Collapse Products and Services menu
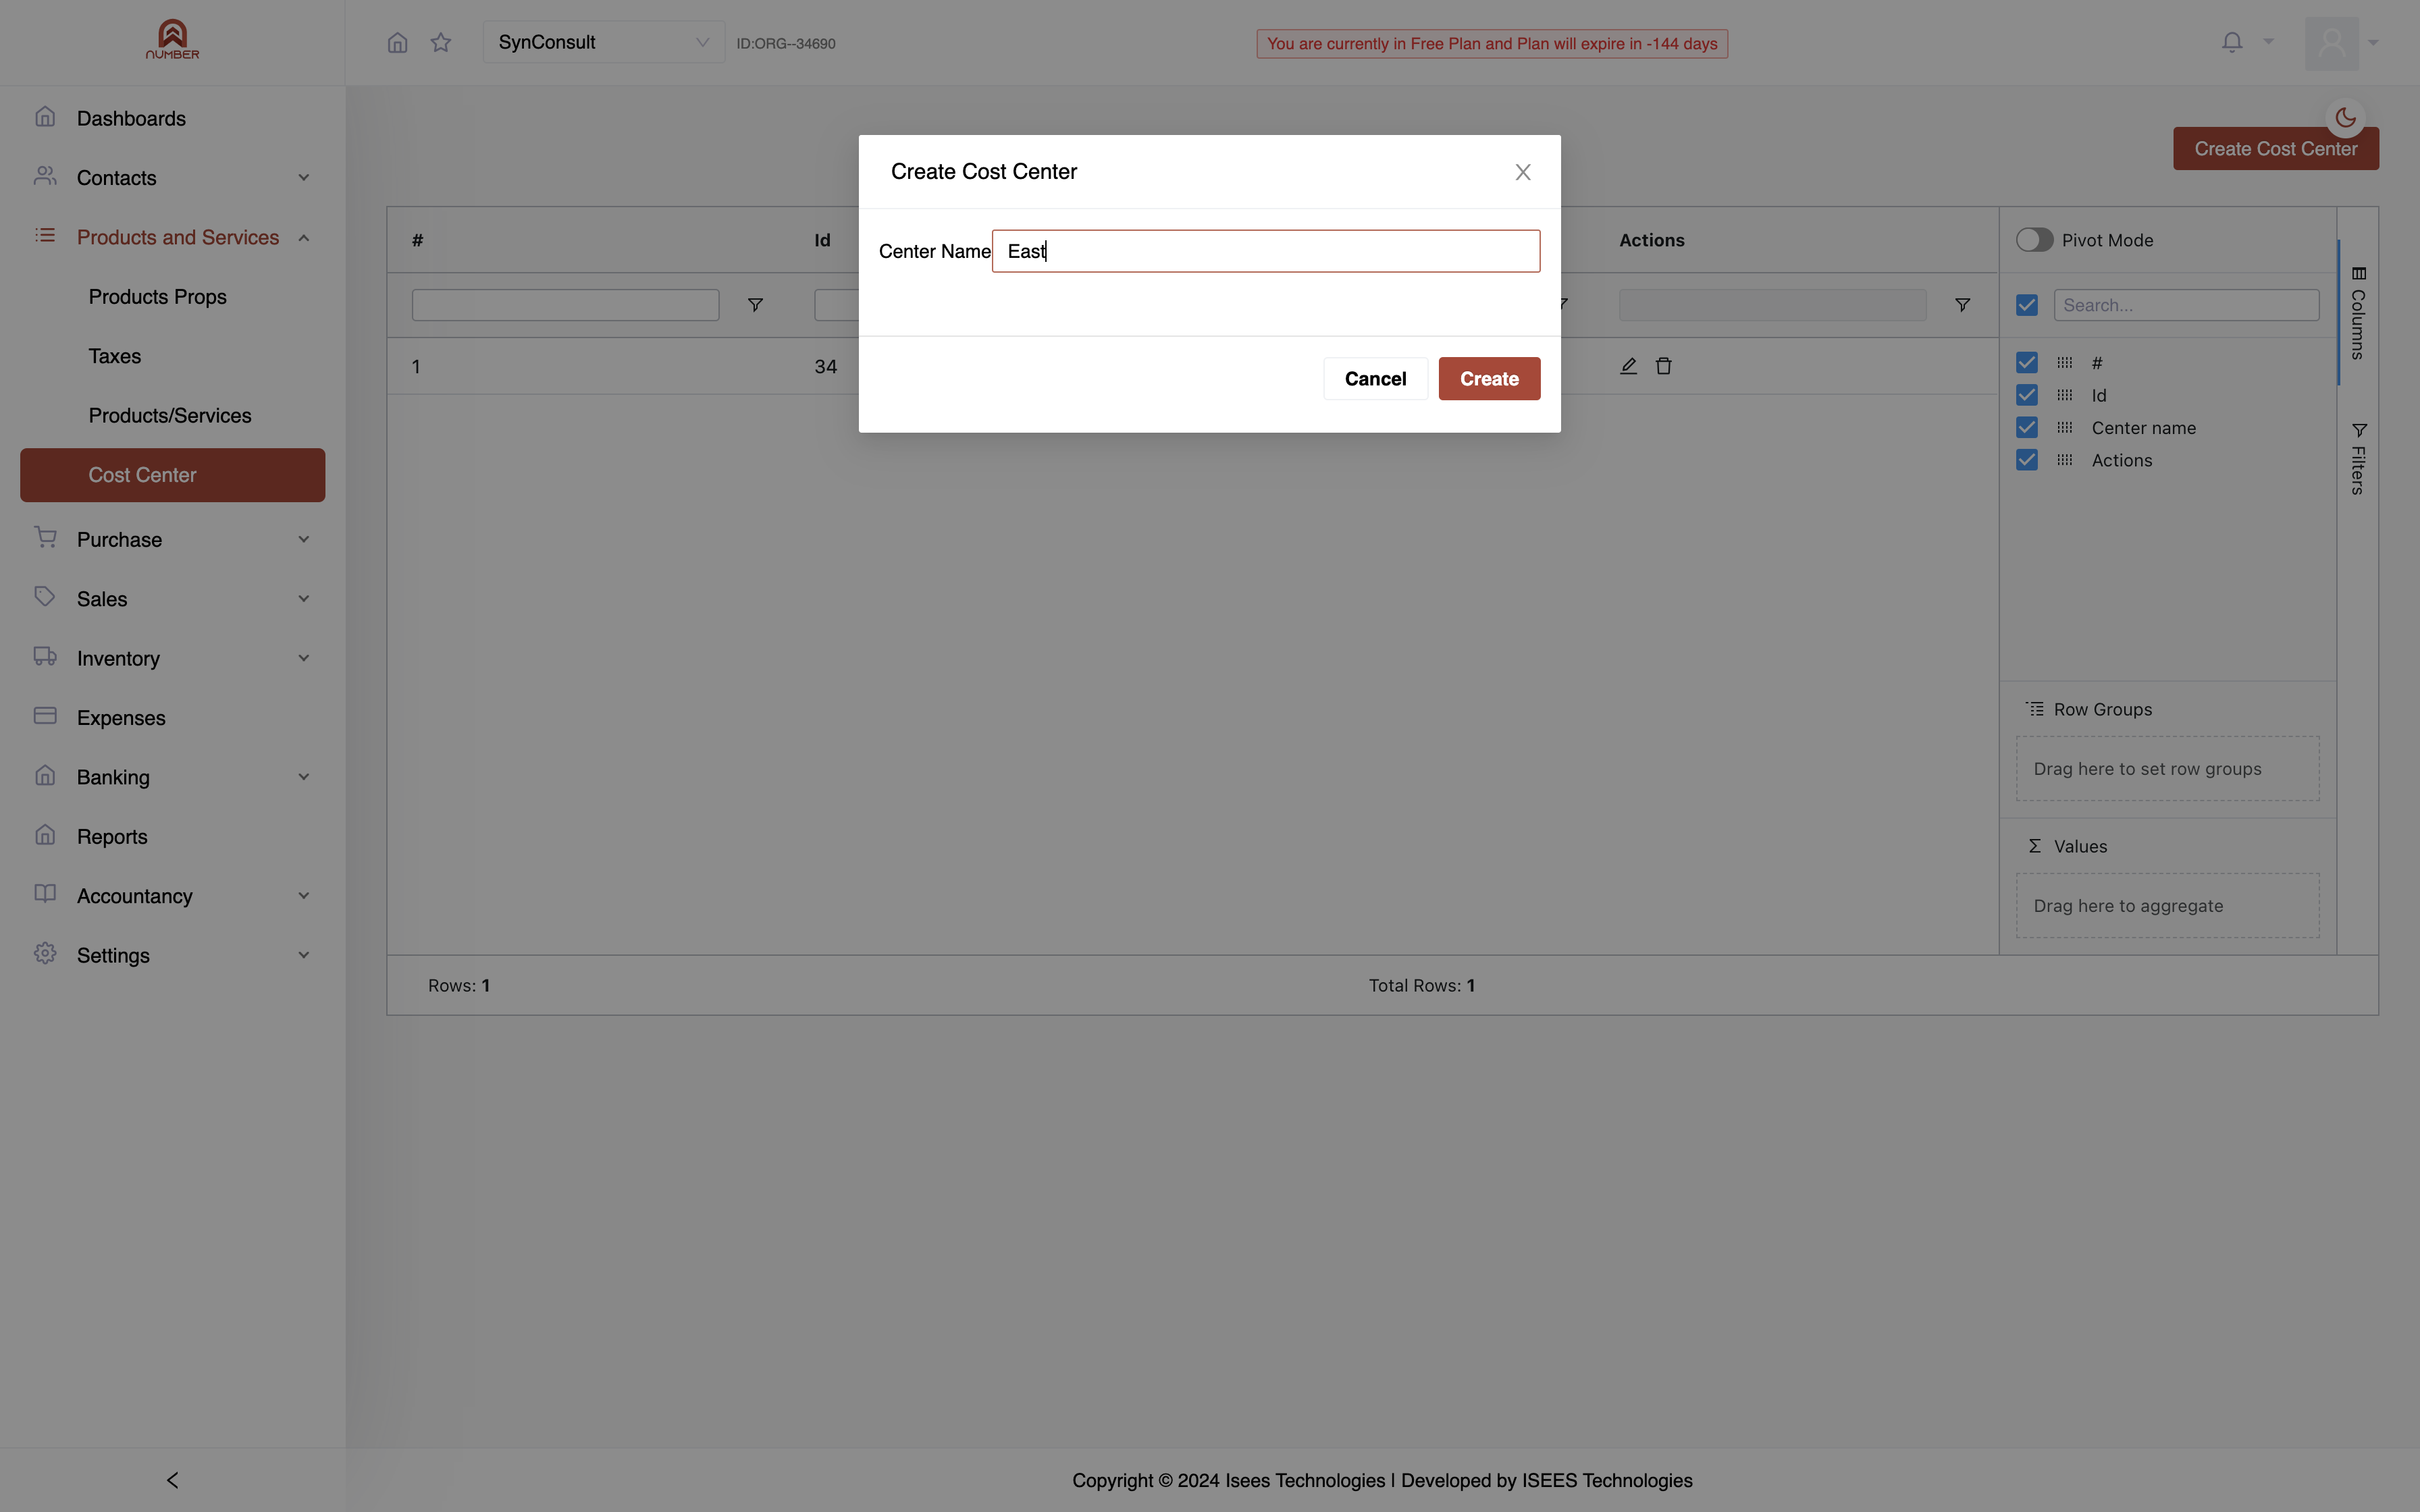Screen dimensions: 2420x1512 click(172, 237)
